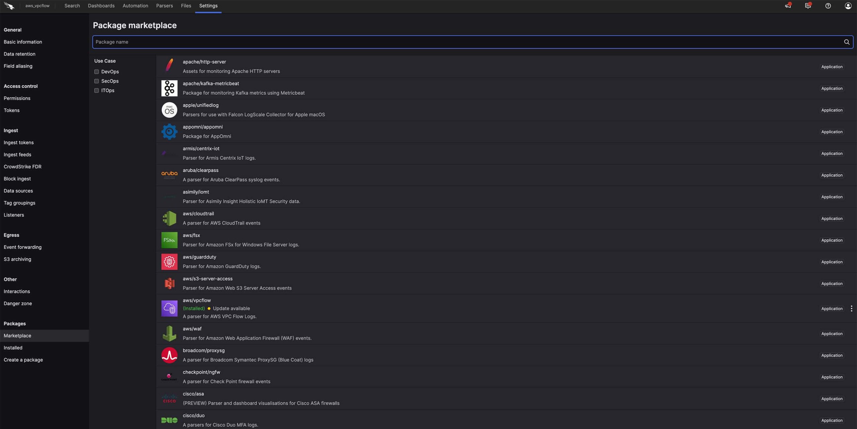Screen dimensions: 857x429
Task: Open the aws/vpcflow three-dot options menu
Action: pyautogui.click(x=851, y=309)
